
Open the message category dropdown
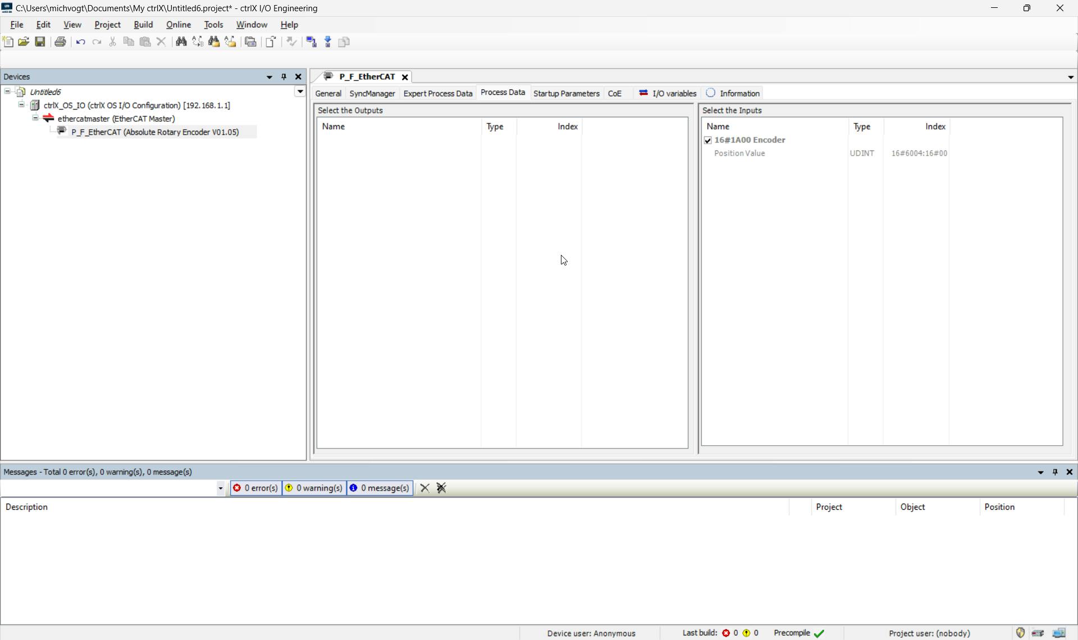220,488
